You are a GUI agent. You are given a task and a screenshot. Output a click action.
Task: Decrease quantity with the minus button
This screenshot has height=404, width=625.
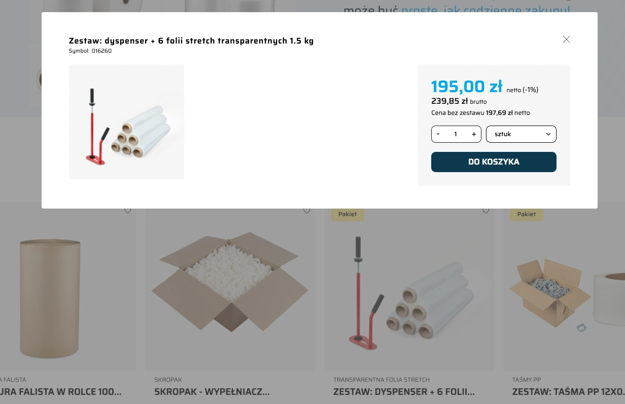click(438, 134)
